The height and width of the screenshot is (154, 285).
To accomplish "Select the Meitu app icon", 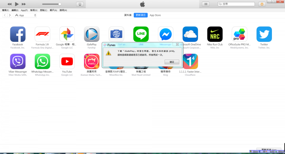I will click(x=91, y=61).
